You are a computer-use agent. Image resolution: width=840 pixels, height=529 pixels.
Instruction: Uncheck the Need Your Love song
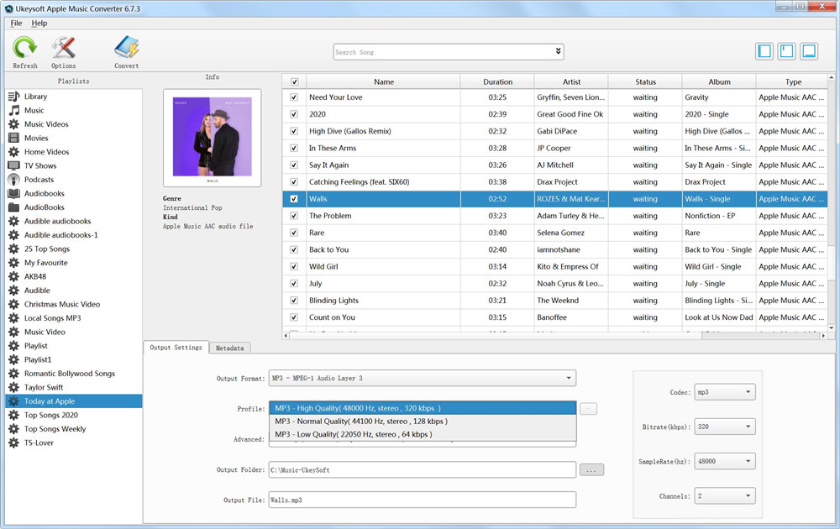(x=293, y=97)
